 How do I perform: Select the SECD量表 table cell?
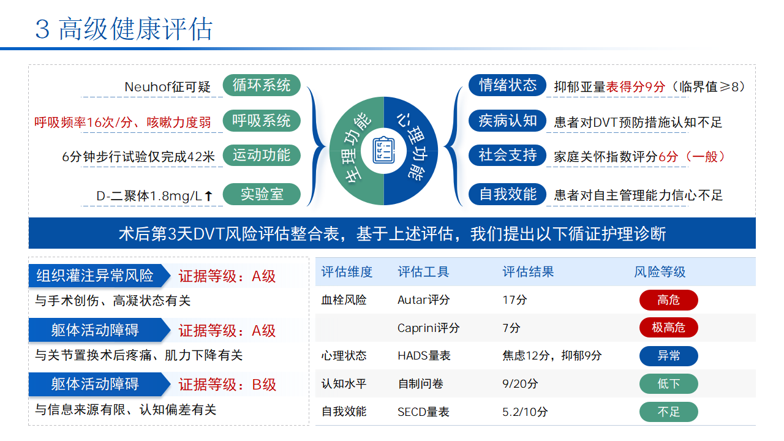click(423, 412)
